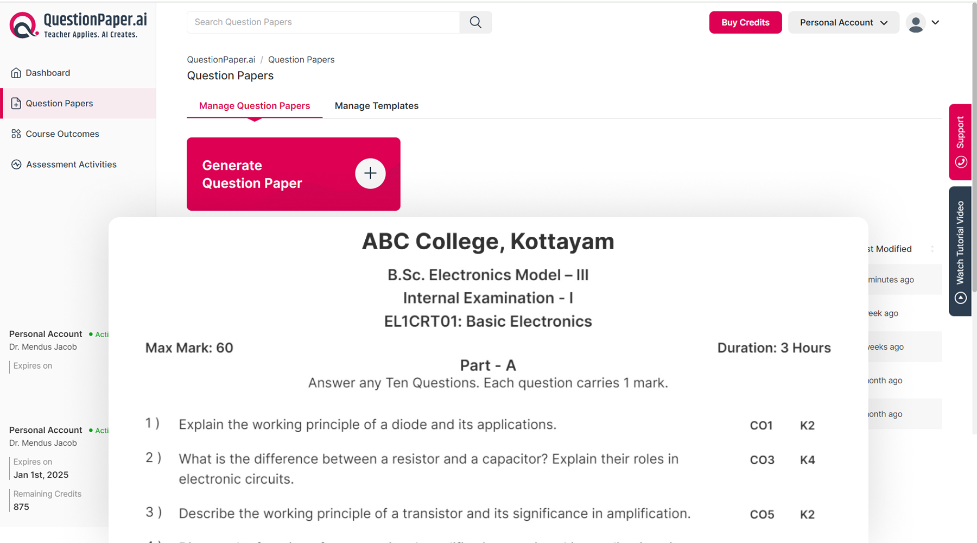The width and height of the screenshot is (977, 543).
Task: Expand the Personal Account dropdown
Action: [x=843, y=23]
